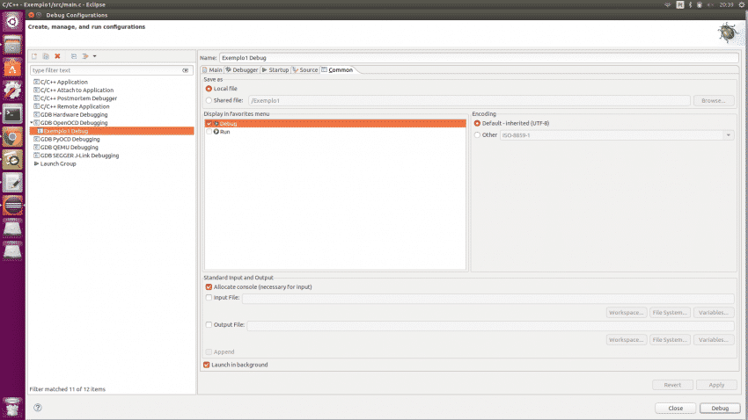This screenshot has width=748, height=420.
Task: Click File System... button for Output File
Action: tap(670, 339)
